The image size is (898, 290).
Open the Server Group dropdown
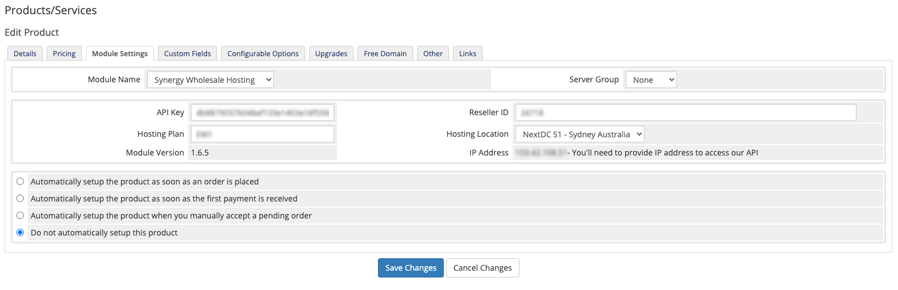tap(651, 80)
